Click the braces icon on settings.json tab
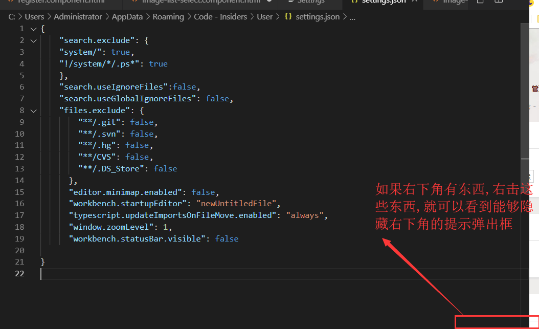 [354, 2]
